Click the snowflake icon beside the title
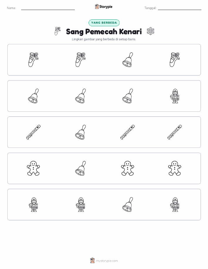208x269 pixels. tap(150, 31)
